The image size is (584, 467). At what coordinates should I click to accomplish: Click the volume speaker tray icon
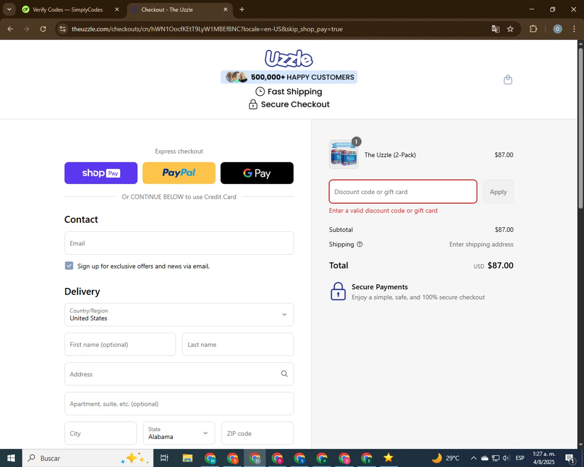tap(507, 458)
